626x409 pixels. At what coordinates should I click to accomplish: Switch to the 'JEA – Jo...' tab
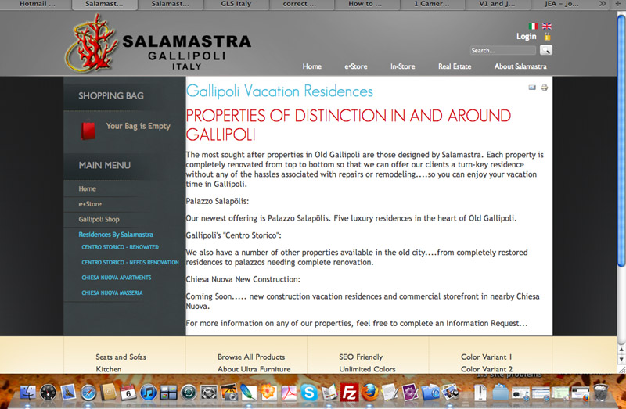(x=561, y=4)
